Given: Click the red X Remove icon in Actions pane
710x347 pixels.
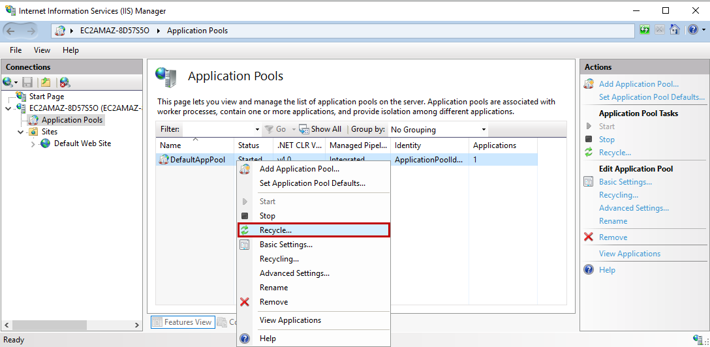Looking at the screenshot, I should click(589, 237).
